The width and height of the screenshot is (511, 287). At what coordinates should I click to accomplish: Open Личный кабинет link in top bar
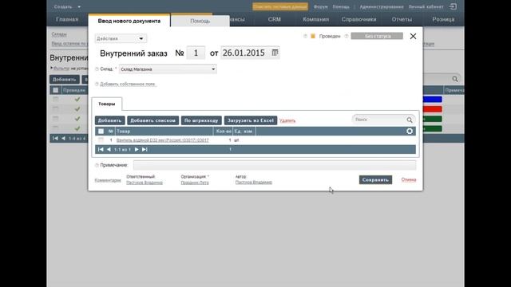click(x=426, y=6)
